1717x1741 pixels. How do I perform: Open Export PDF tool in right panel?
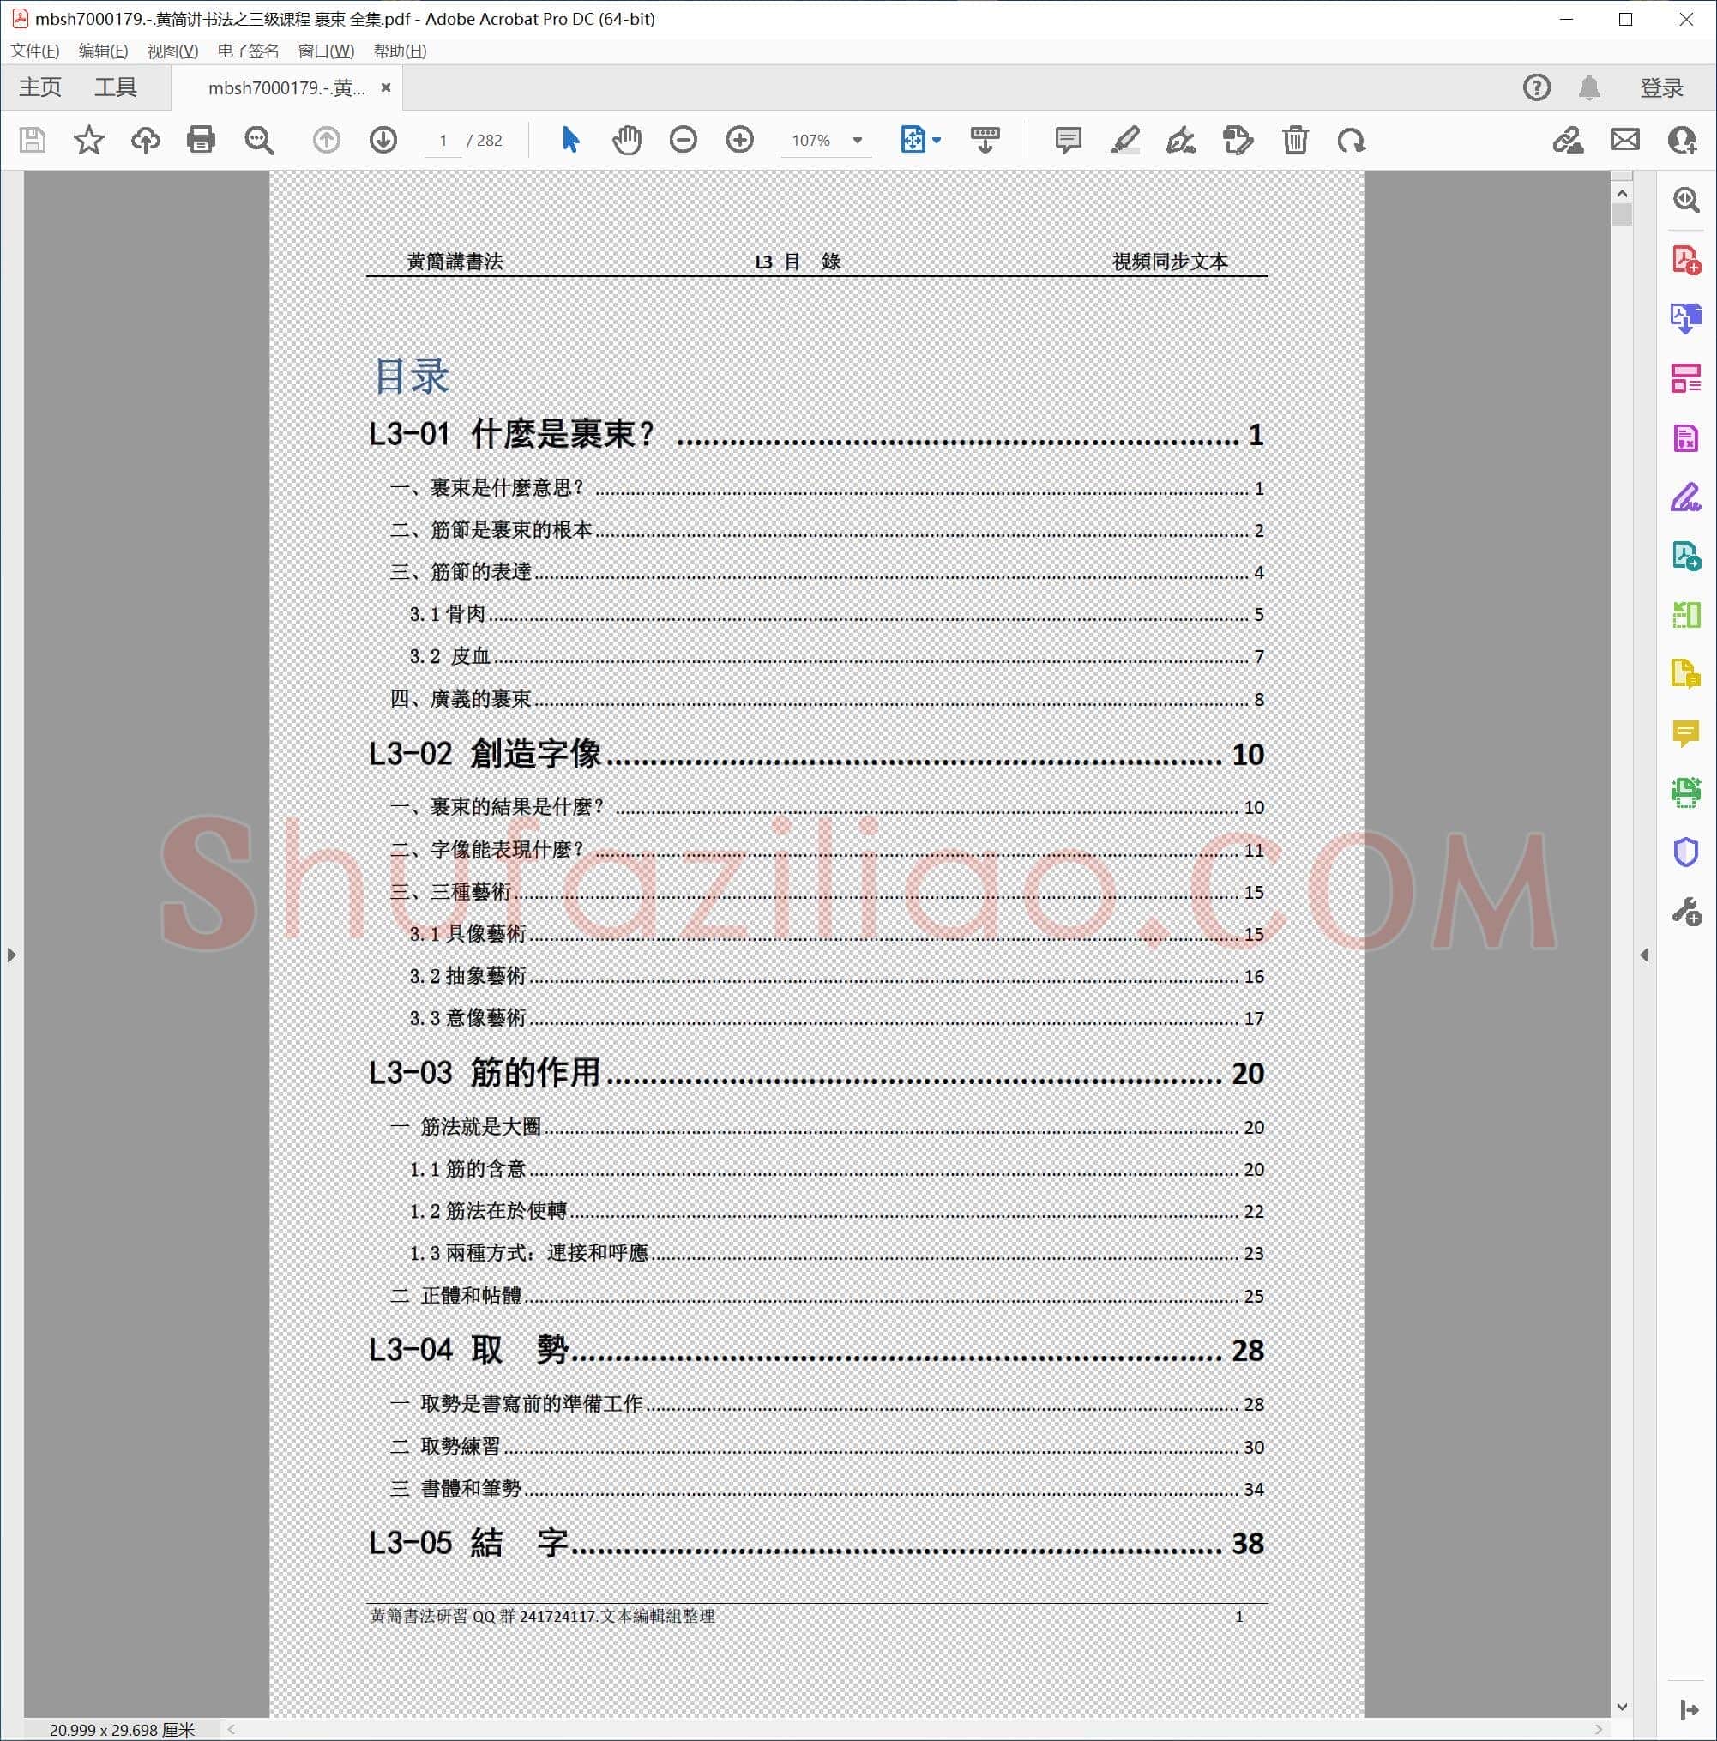tap(1686, 319)
